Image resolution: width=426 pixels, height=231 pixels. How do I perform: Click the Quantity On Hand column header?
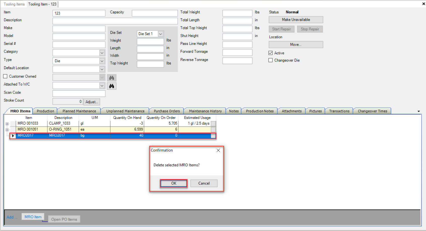(x=127, y=118)
